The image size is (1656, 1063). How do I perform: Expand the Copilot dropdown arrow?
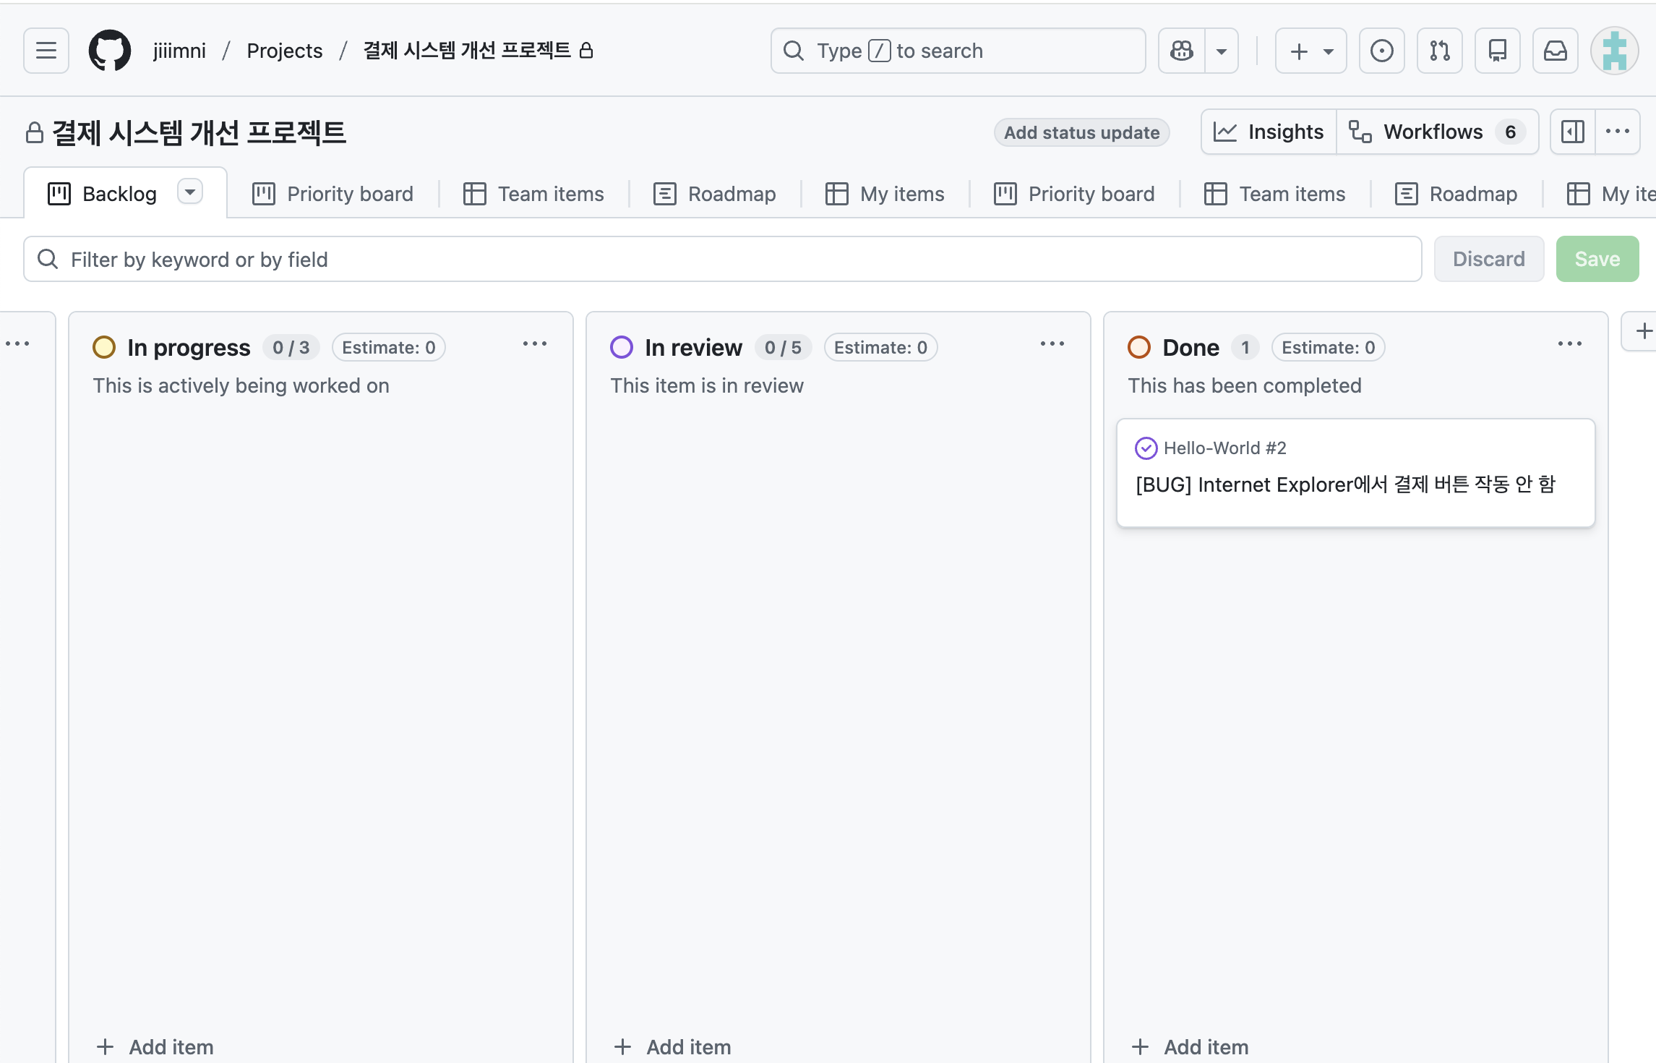(x=1222, y=51)
